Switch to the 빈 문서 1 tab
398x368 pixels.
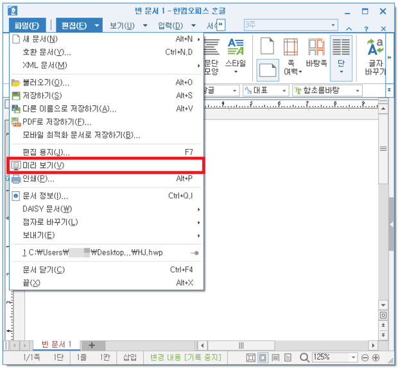tap(56, 344)
